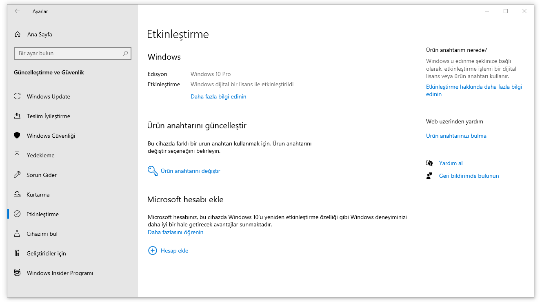
Task: Click the key icon for product key change
Action: pos(152,171)
